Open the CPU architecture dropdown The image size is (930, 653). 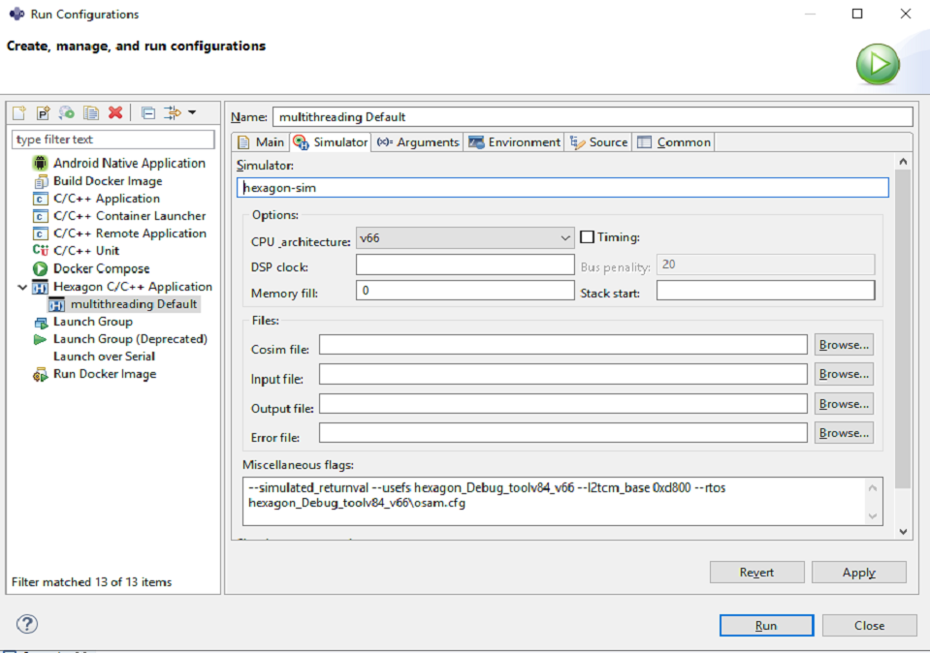point(465,238)
